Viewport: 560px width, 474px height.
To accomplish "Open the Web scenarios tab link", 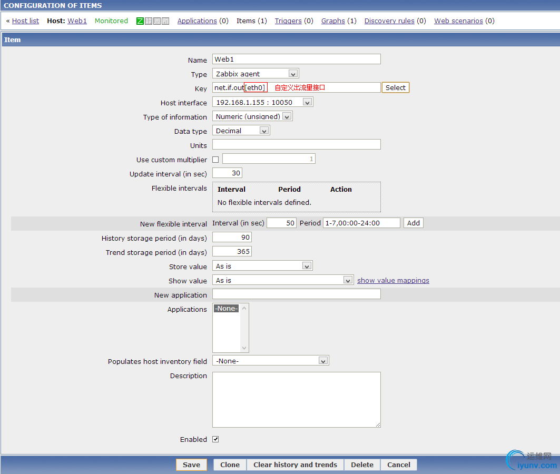I will [458, 21].
